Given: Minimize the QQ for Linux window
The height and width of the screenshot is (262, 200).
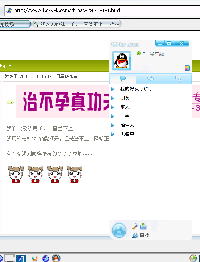Looking at the screenshot, I should click(x=160, y=43).
